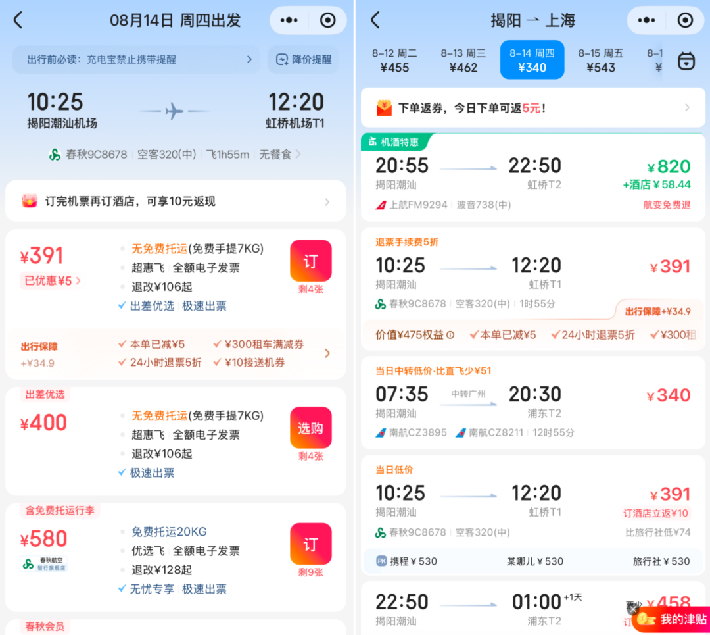Tap 选购 on the ¥400 出差优选 option
This screenshot has width=710, height=635.
pos(310,427)
